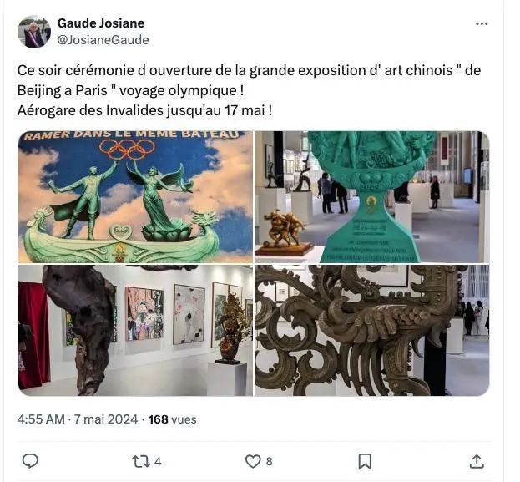Click the retweet arrows icon
520x482 pixels.
[141, 461]
